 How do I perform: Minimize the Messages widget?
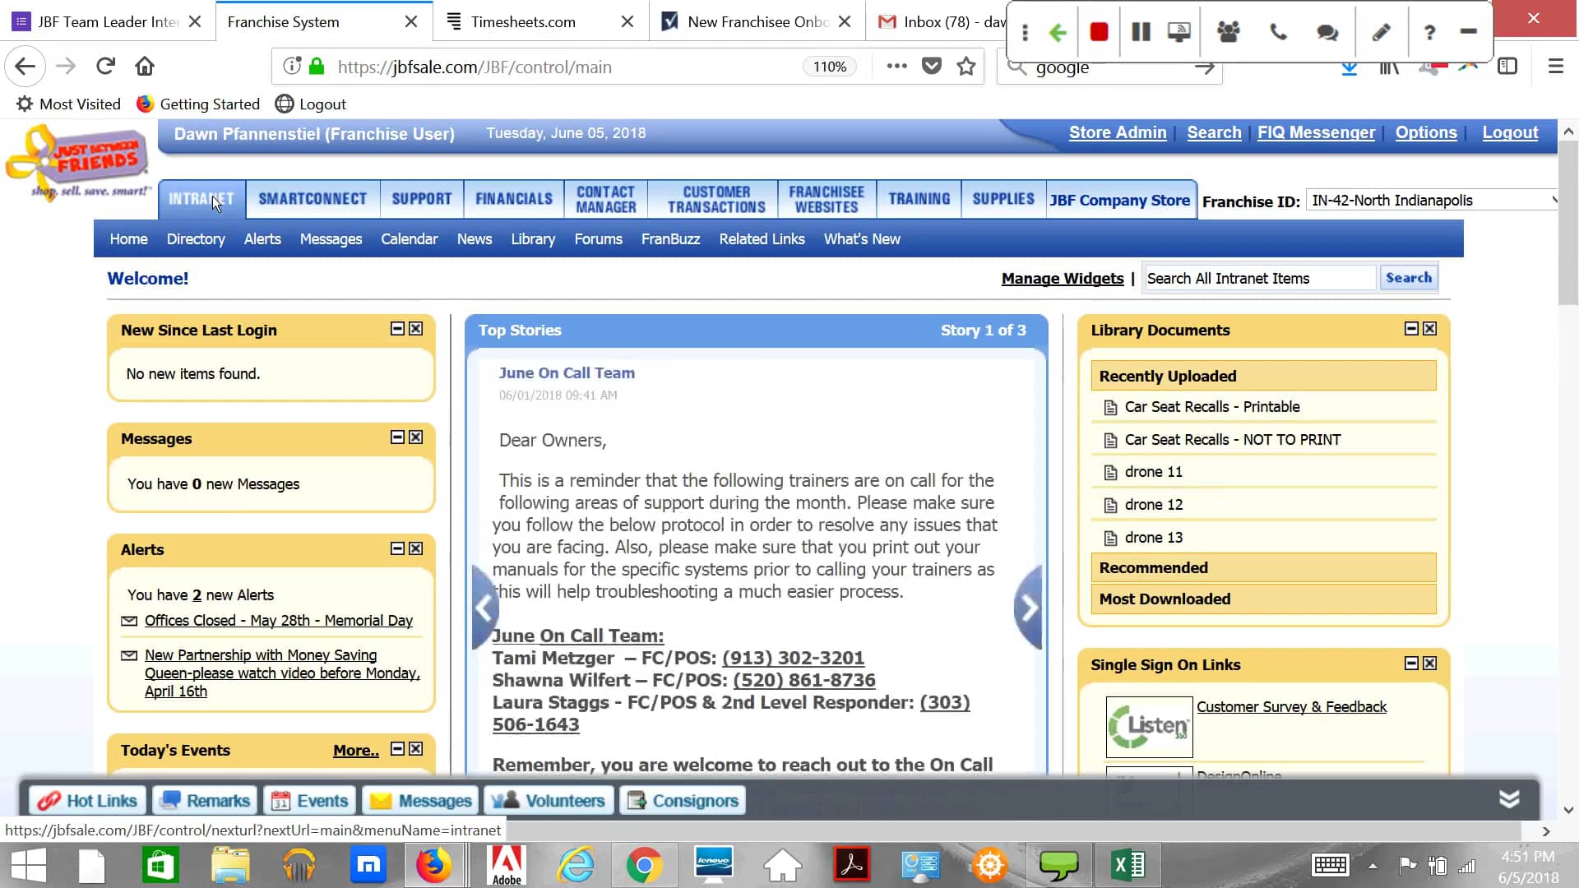pos(397,437)
